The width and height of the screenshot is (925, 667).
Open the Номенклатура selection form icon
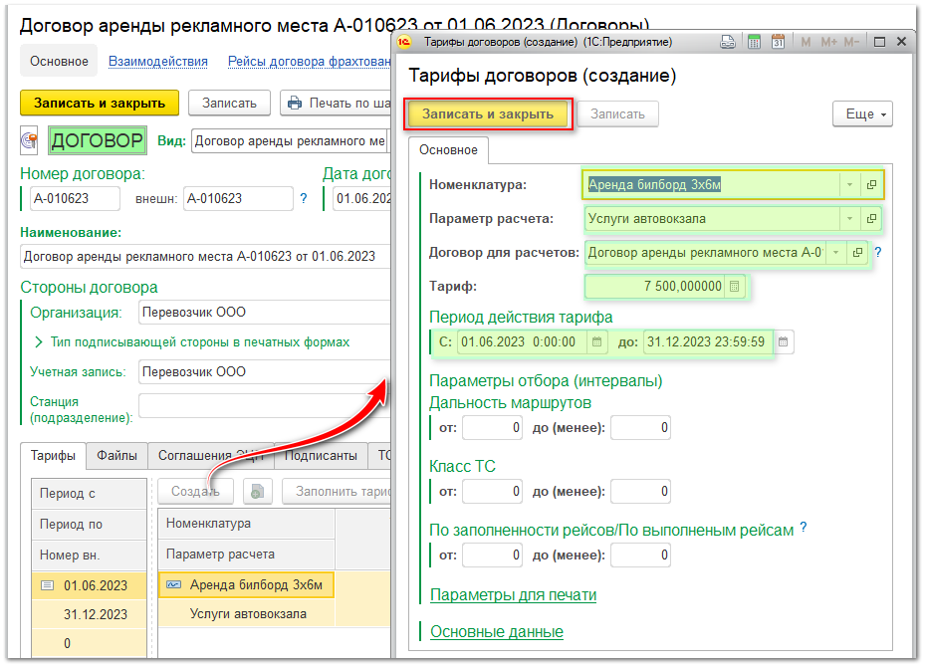873,185
